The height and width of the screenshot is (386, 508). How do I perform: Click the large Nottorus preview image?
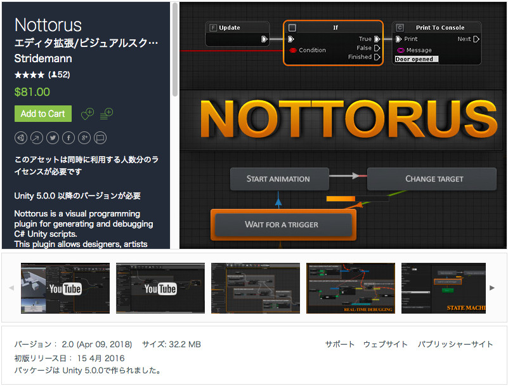[343, 126]
